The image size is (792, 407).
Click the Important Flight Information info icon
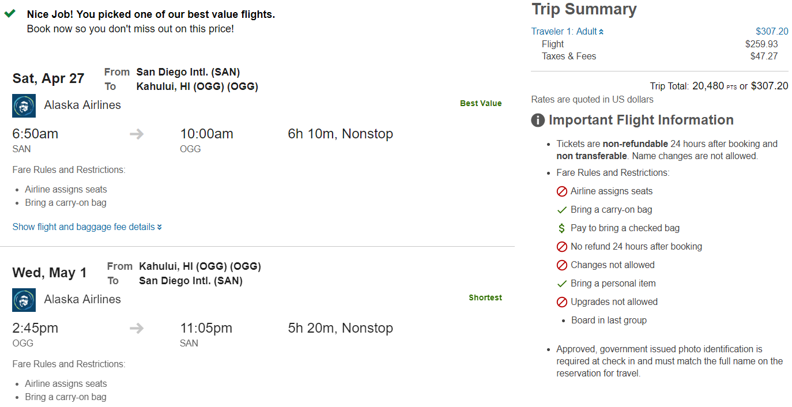(x=538, y=120)
